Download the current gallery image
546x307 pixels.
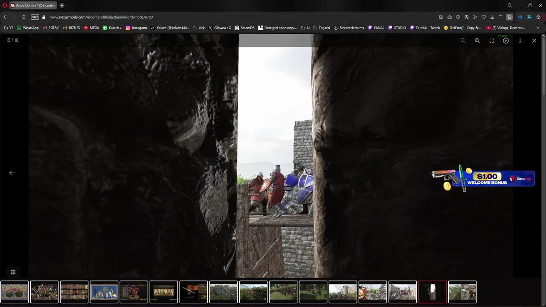pyautogui.click(x=520, y=41)
